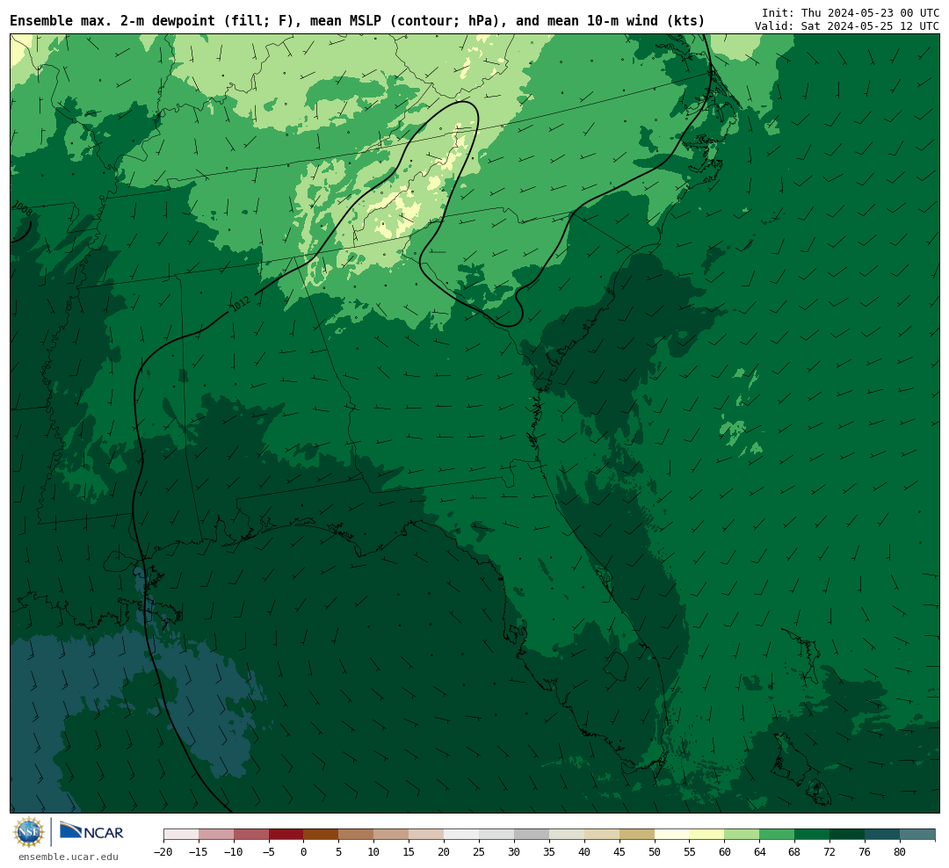Image resolution: width=949 pixels, height=868 pixels.
Task: Click the -20 tick label on the colorbar
Action: tap(163, 852)
